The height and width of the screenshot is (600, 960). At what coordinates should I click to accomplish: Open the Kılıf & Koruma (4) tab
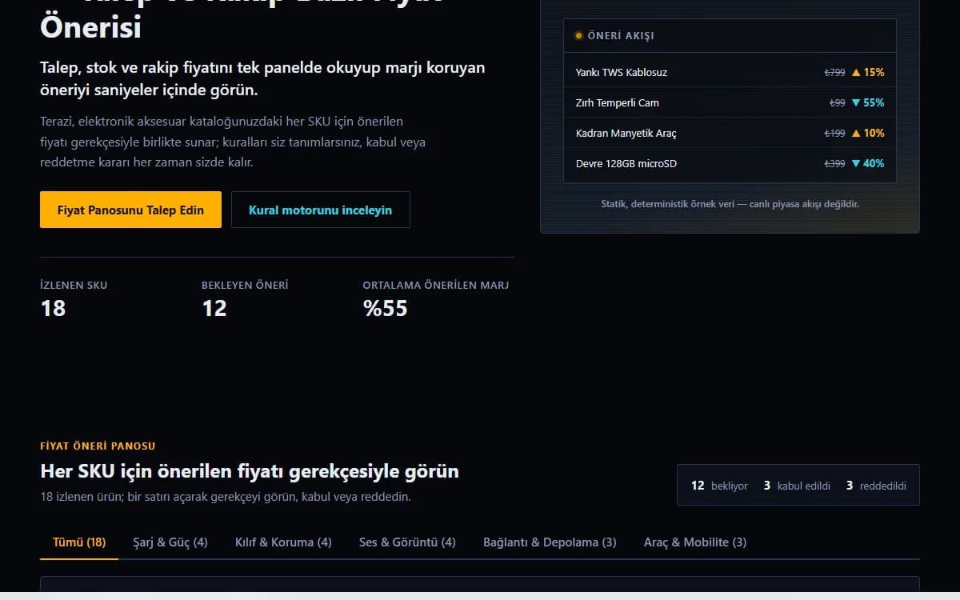[x=283, y=542]
